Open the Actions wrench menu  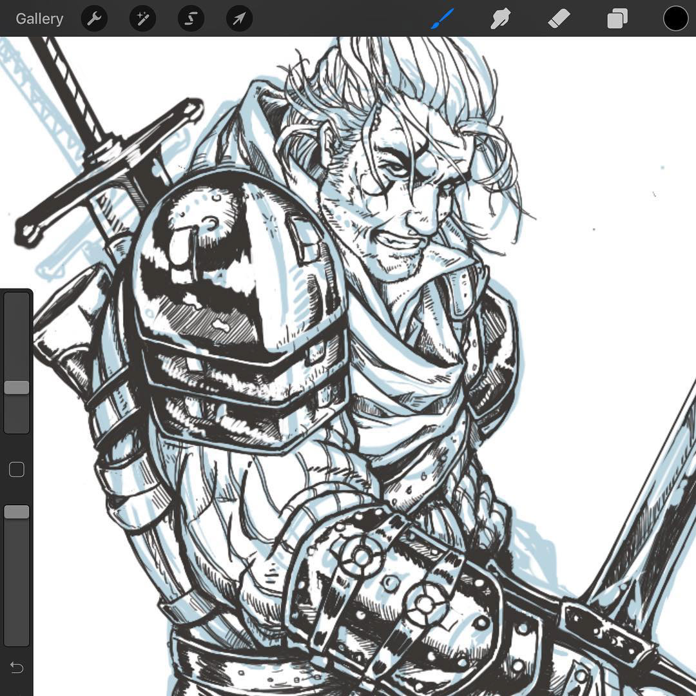[94, 19]
